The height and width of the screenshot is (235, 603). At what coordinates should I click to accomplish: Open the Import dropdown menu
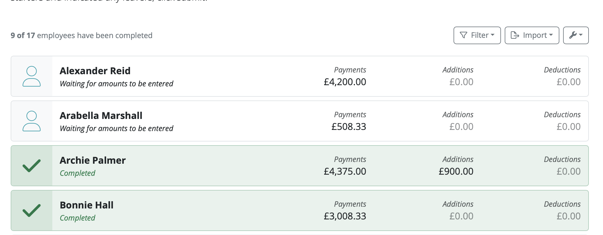532,35
